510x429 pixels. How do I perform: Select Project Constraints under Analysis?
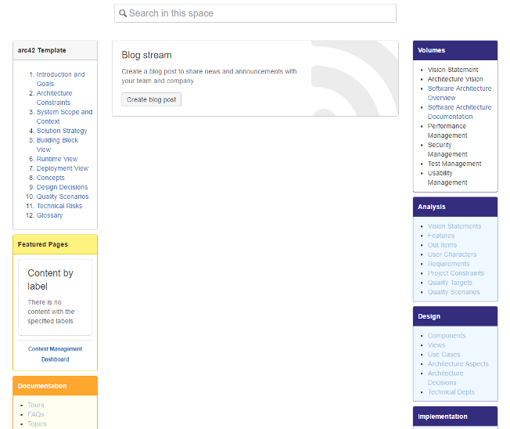point(455,273)
